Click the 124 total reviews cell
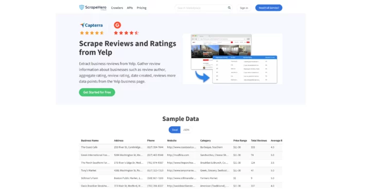This screenshot has width=383, height=194. pos(253,163)
